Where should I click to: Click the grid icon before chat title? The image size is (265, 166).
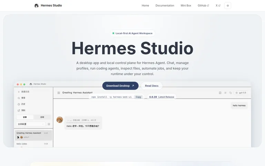click(x=59, y=93)
